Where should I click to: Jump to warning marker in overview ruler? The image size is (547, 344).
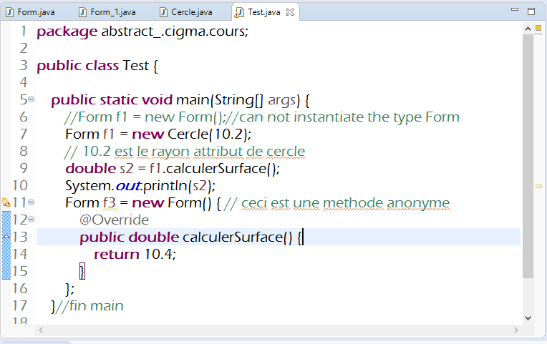pyautogui.click(x=538, y=187)
